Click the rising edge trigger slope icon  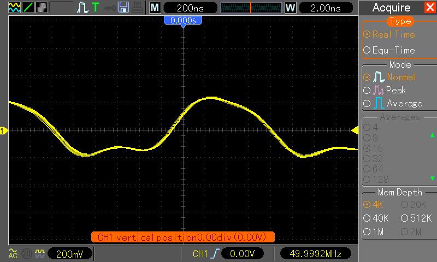pyautogui.click(x=215, y=254)
